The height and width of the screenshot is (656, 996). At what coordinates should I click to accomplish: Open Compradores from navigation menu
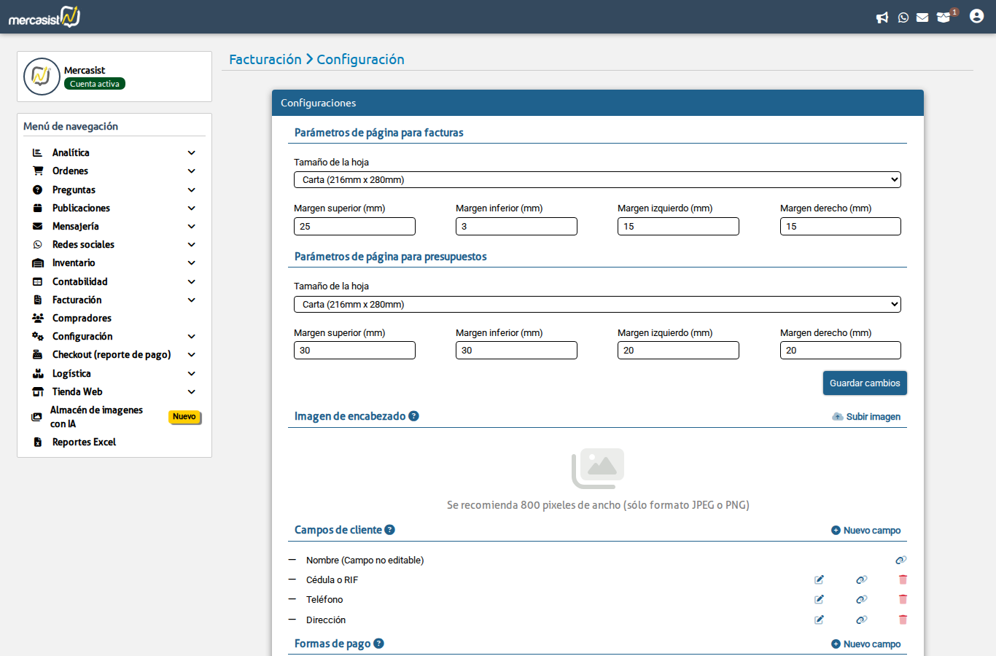point(82,318)
